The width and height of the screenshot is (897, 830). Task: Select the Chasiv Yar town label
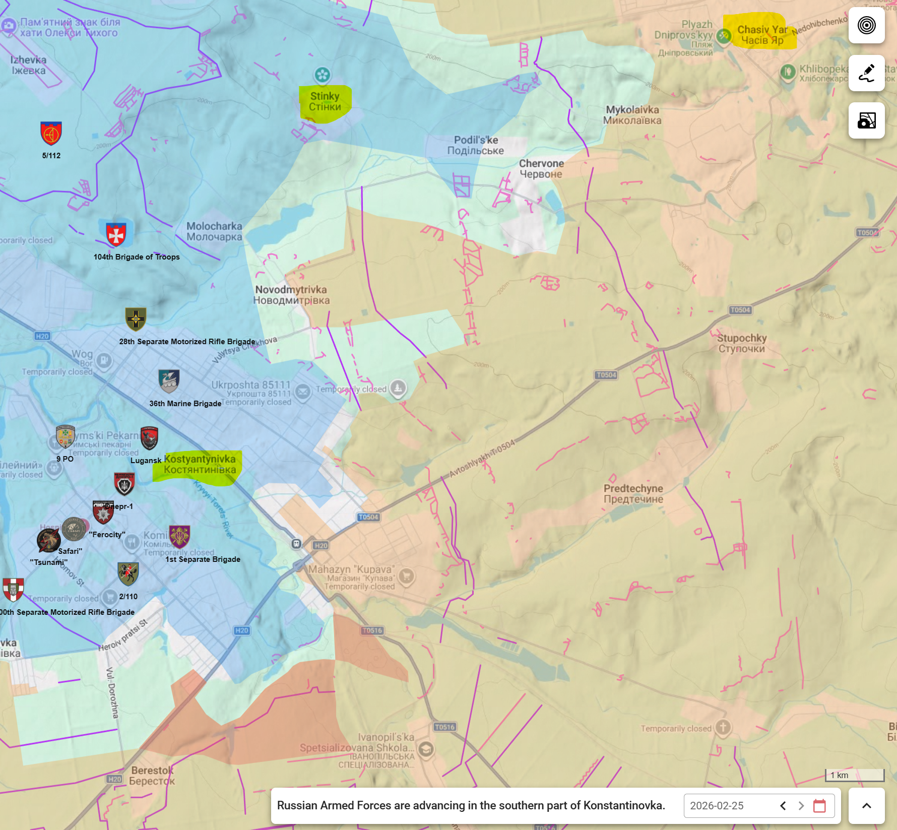[762, 35]
